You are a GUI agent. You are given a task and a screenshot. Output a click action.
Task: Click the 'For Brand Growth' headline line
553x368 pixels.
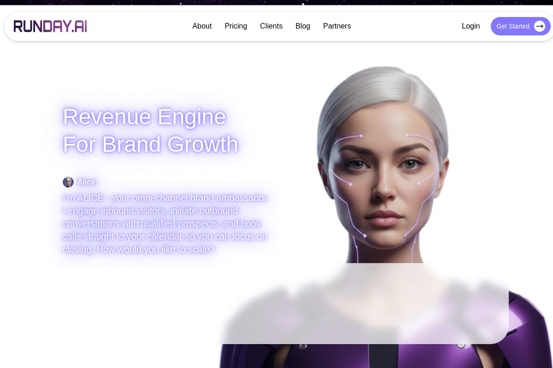151,144
